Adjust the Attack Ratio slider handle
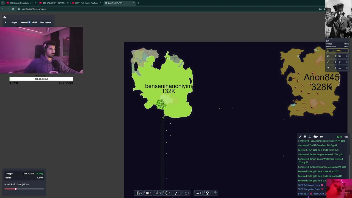Viewport: 352px width, 198px height. 16,189
